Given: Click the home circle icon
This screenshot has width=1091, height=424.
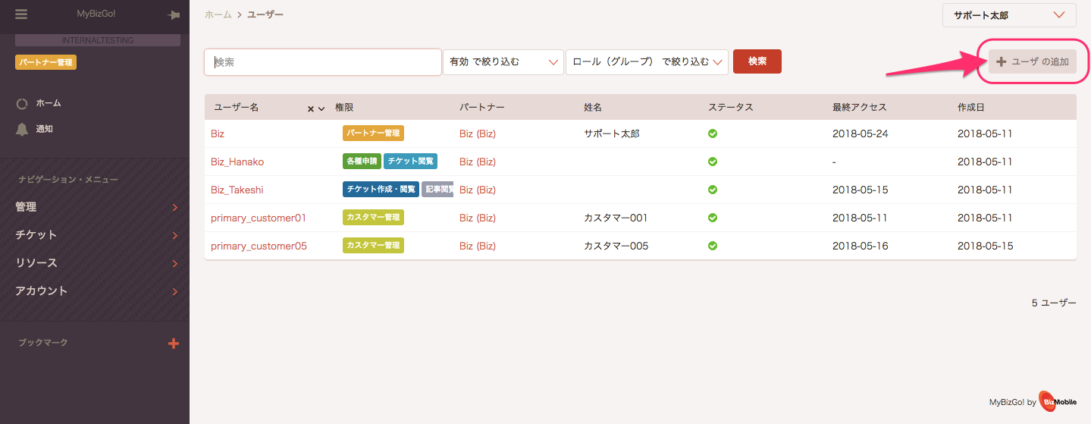Looking at the screenshot, I should tap(23, 103).
